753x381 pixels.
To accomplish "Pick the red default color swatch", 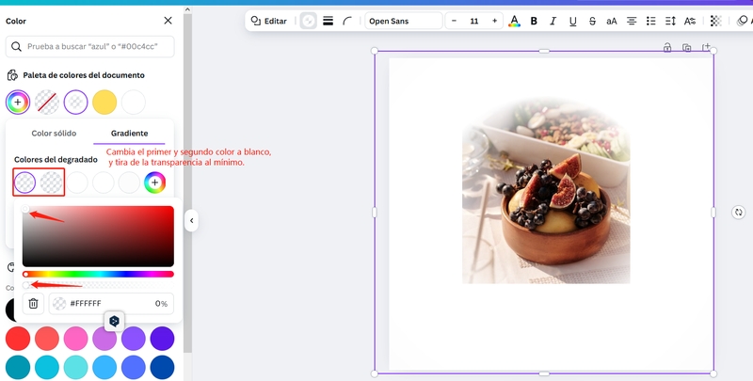I will click(x=18, y=339).
